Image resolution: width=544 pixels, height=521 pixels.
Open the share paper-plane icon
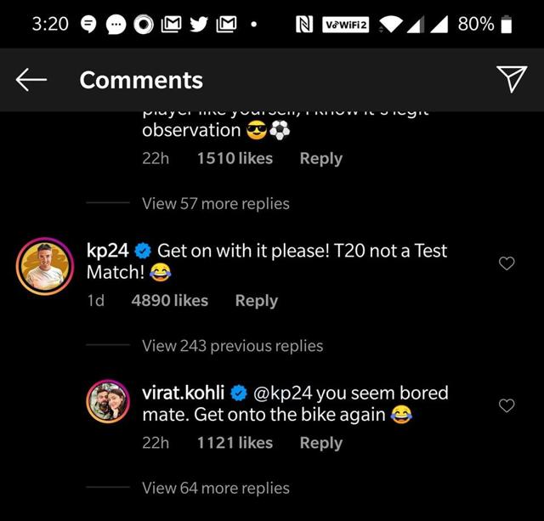click(512, 79)
